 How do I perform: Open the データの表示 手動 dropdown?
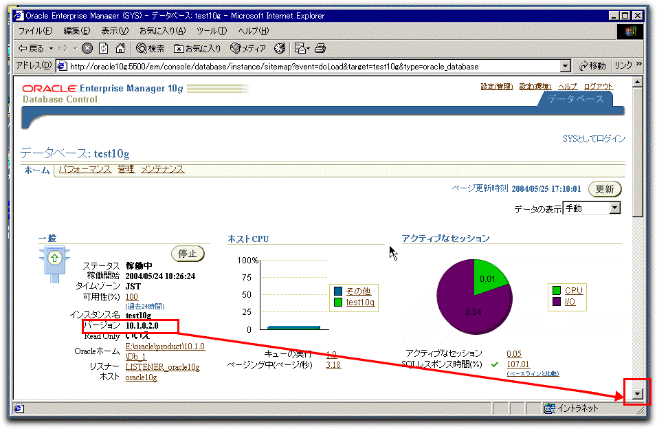click(x=592, y=208)
